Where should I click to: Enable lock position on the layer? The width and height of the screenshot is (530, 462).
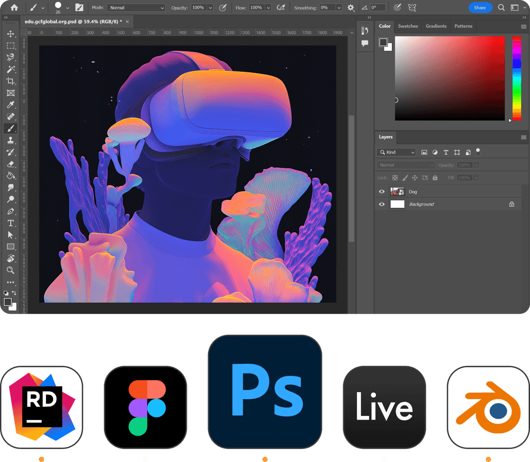point(415,177)
